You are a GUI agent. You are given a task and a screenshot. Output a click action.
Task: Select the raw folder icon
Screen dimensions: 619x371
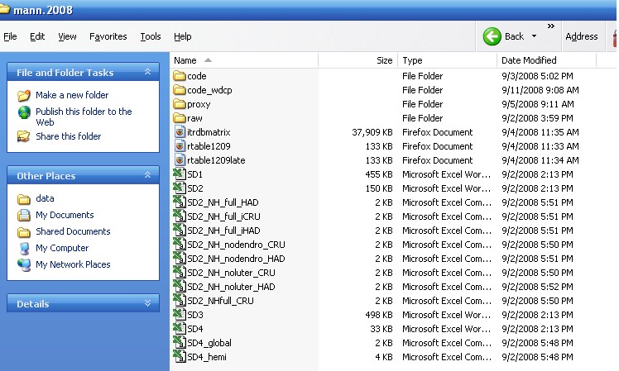[180, 118]
